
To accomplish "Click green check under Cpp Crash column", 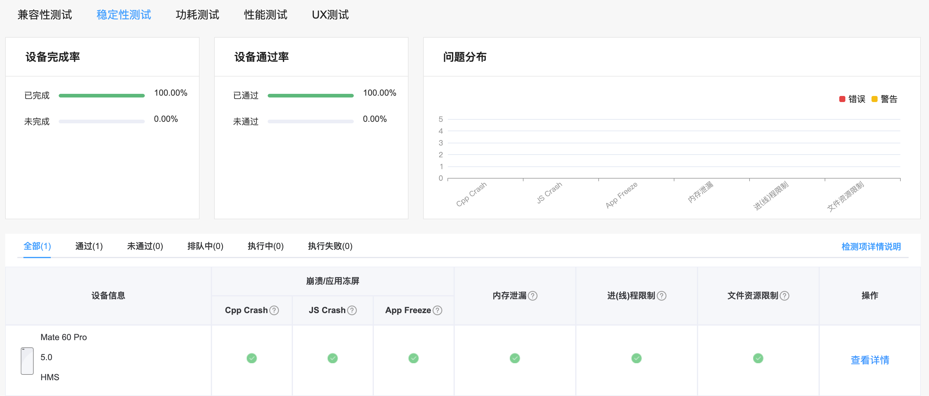I will 252,358.
